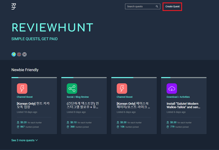
Task: Open the Create Quest button
Action: (172, 6)
